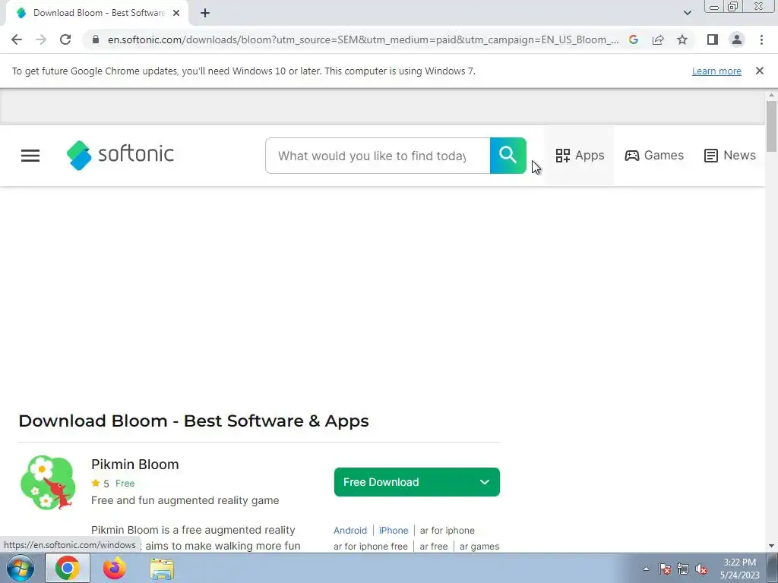
Task: Open the Chrome profile avatar
Action: 737,39
